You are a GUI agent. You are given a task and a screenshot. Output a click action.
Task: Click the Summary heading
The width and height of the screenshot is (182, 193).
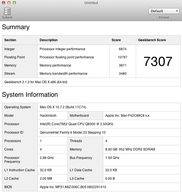16,27
